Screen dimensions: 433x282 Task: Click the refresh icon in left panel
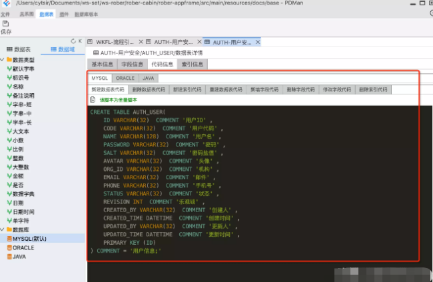(x=73, y=41)
